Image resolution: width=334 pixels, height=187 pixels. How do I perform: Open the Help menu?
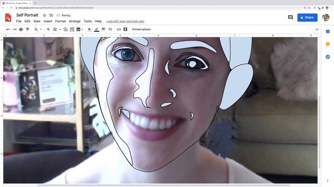tap(98, 21)
